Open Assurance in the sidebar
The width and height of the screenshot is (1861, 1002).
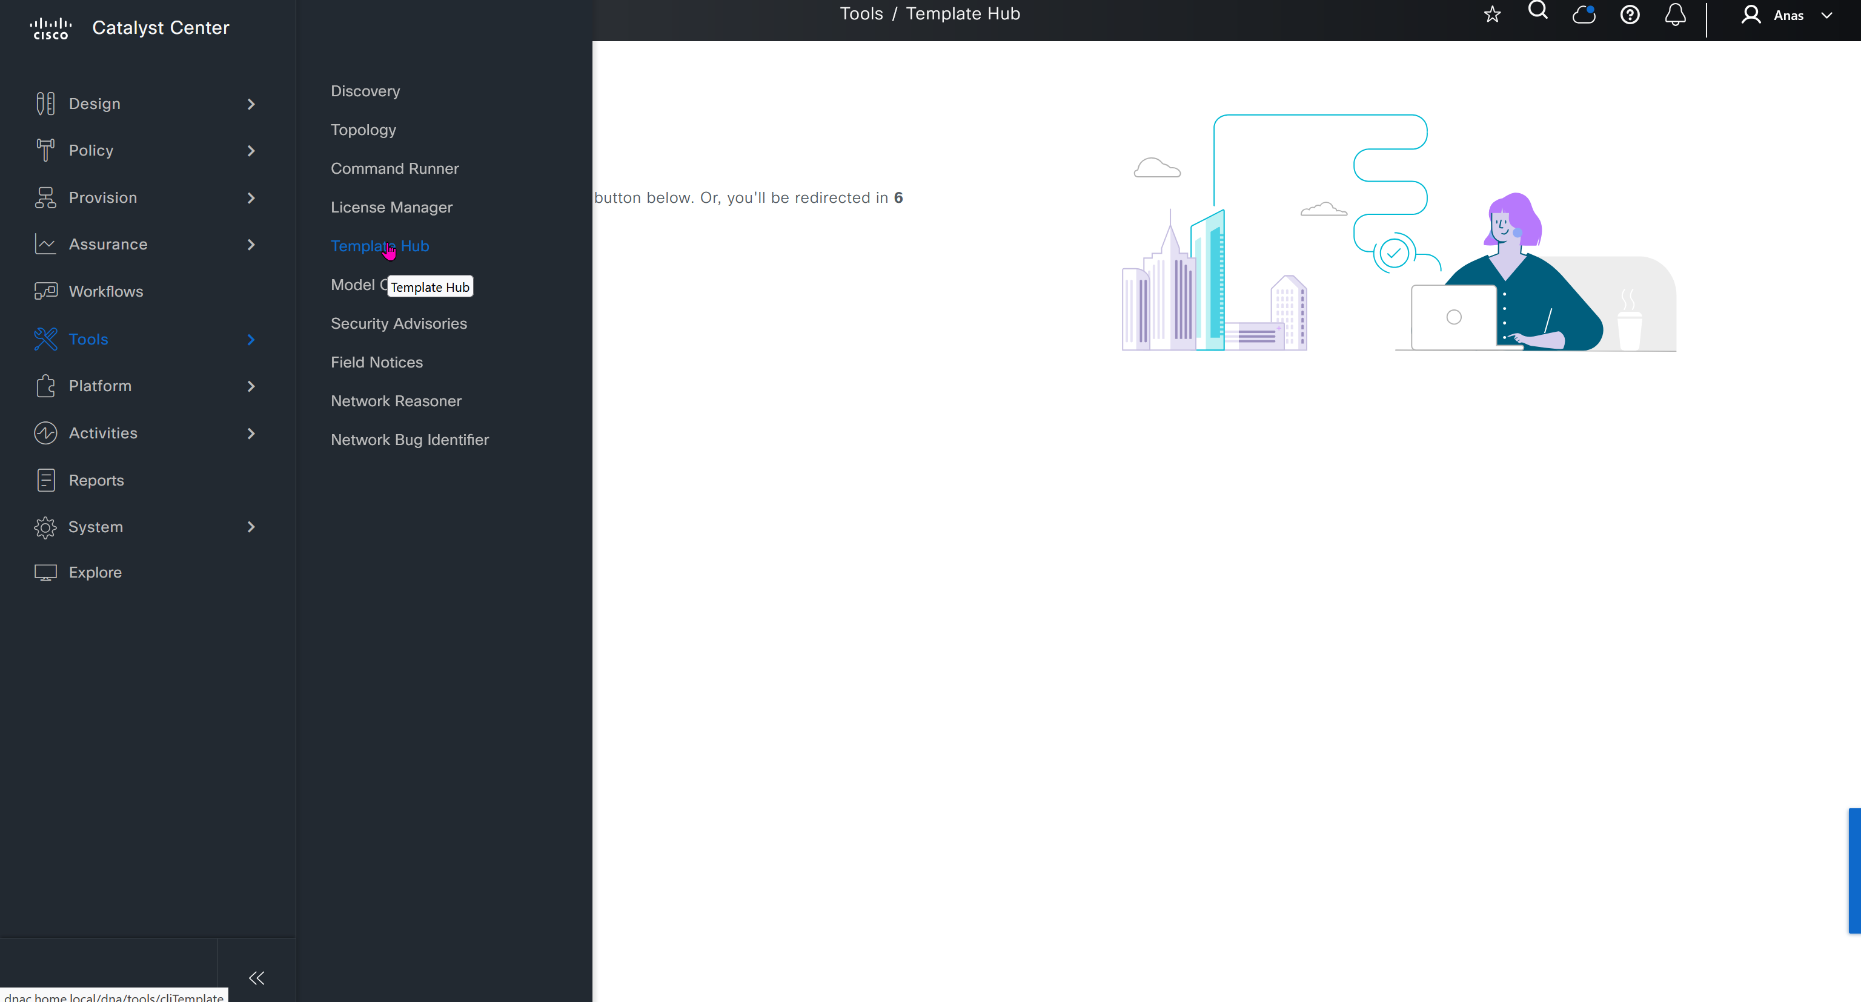(108, 244)
